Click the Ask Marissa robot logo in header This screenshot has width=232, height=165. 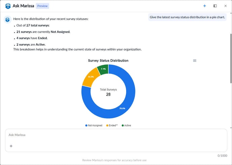(8, 6)
